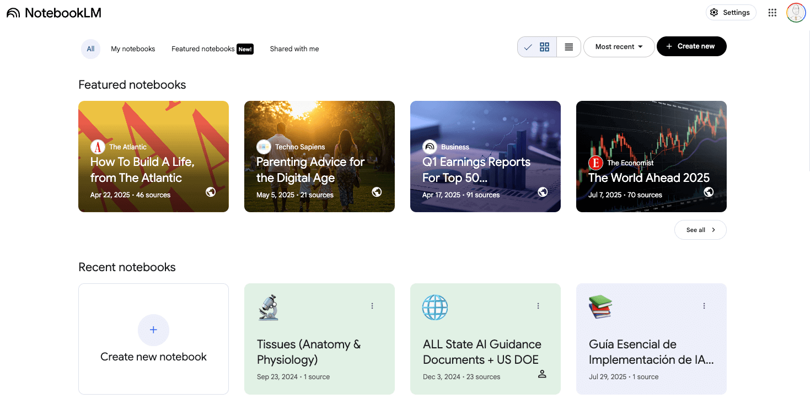Click See all featured notebooks

(700, 230)
